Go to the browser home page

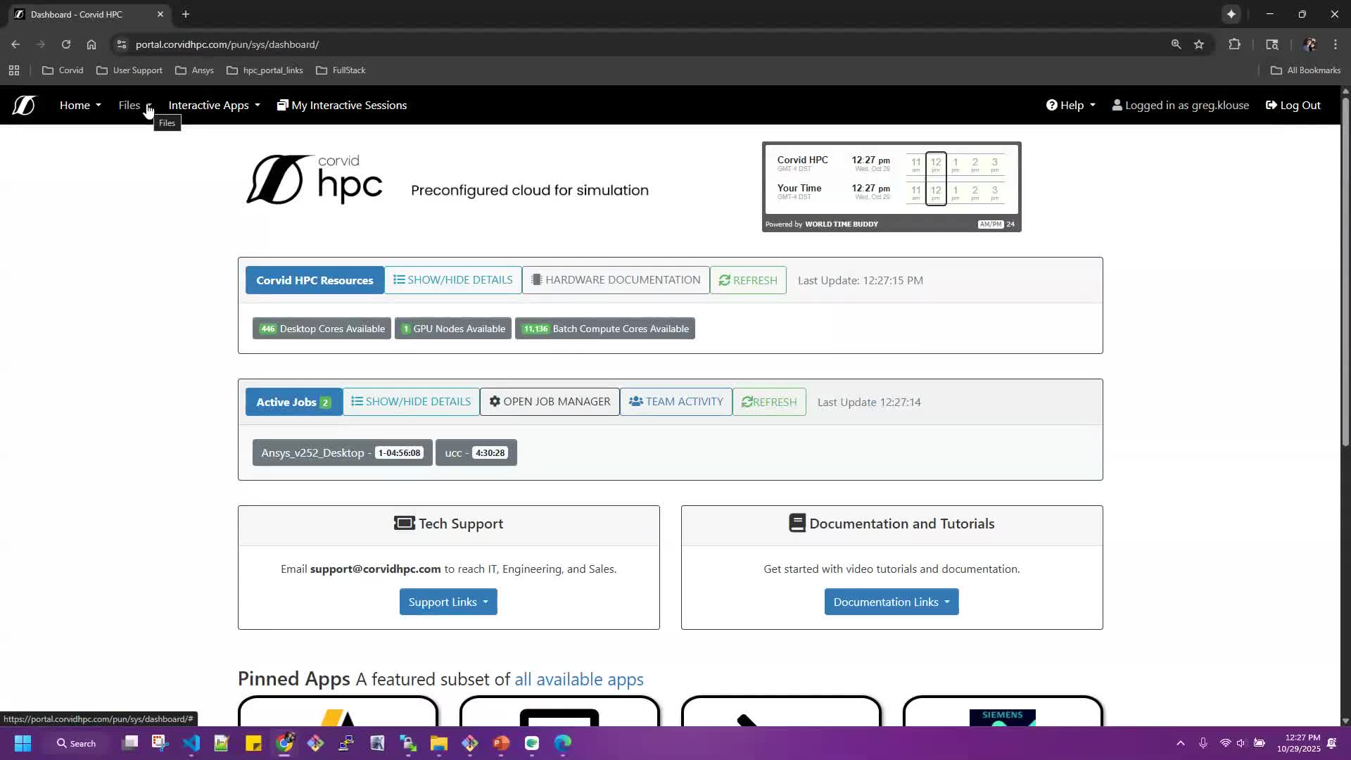[91, 44]
